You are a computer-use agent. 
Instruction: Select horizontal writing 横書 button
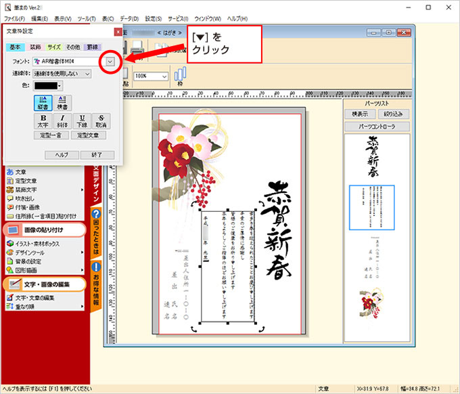point(62,103)
